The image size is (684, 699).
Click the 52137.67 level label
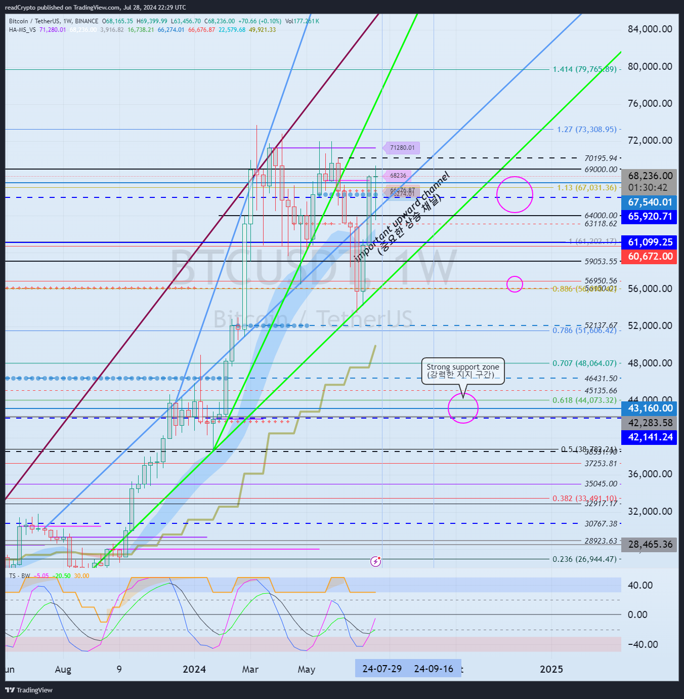point(601,325)
